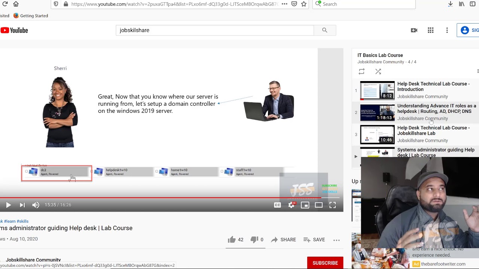This screenshot has width=479, height=269.
Task: Toggle playlist loop icon
Action: [361, 71]
